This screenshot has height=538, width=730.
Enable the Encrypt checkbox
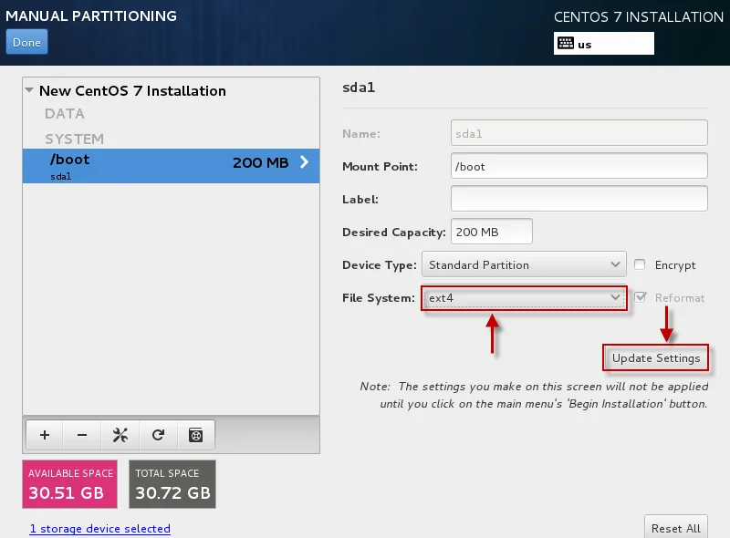click(x=641, y=265)
